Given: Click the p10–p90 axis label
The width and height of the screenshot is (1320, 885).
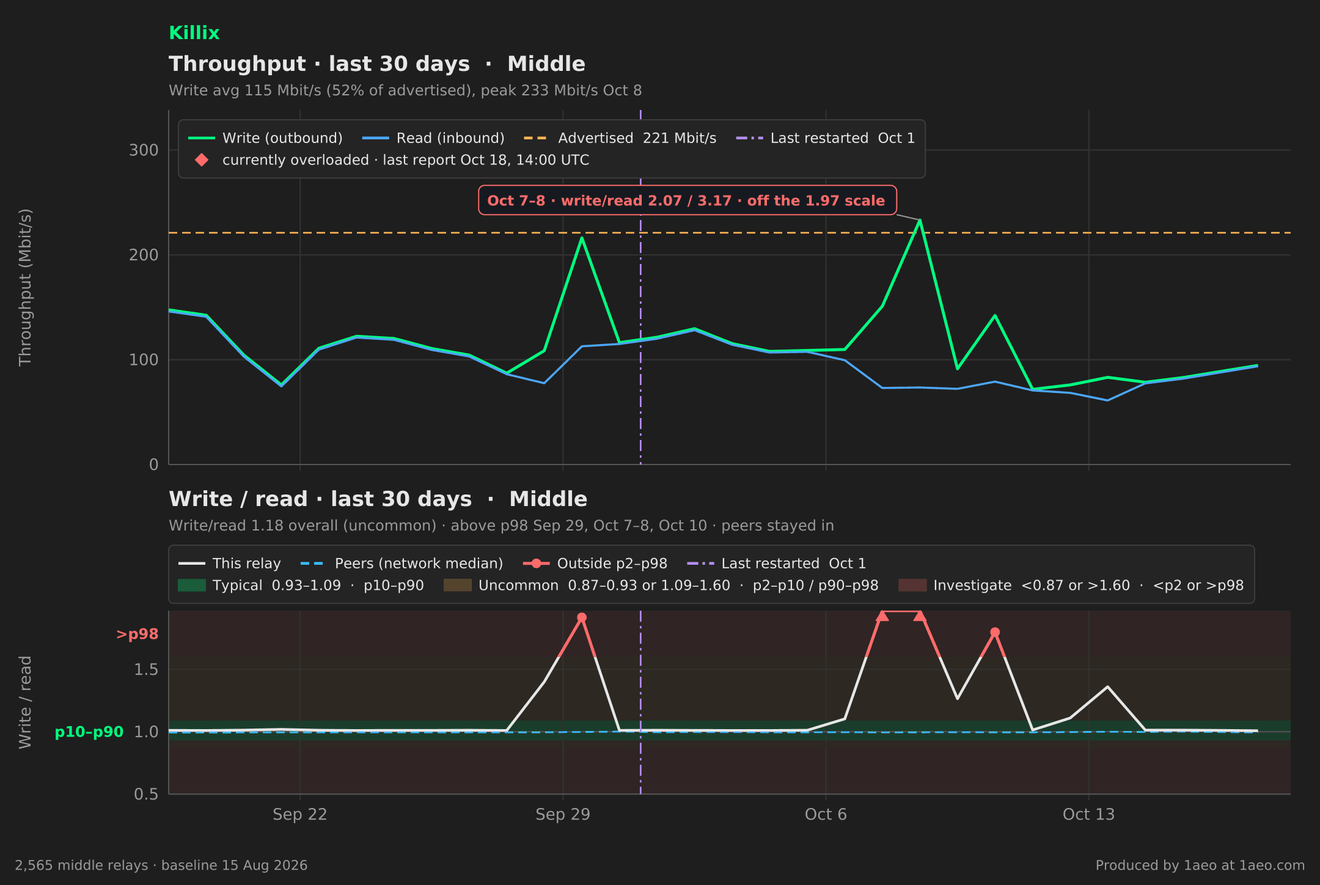Looking at the screenshot, I should click(x=89, y=732).
